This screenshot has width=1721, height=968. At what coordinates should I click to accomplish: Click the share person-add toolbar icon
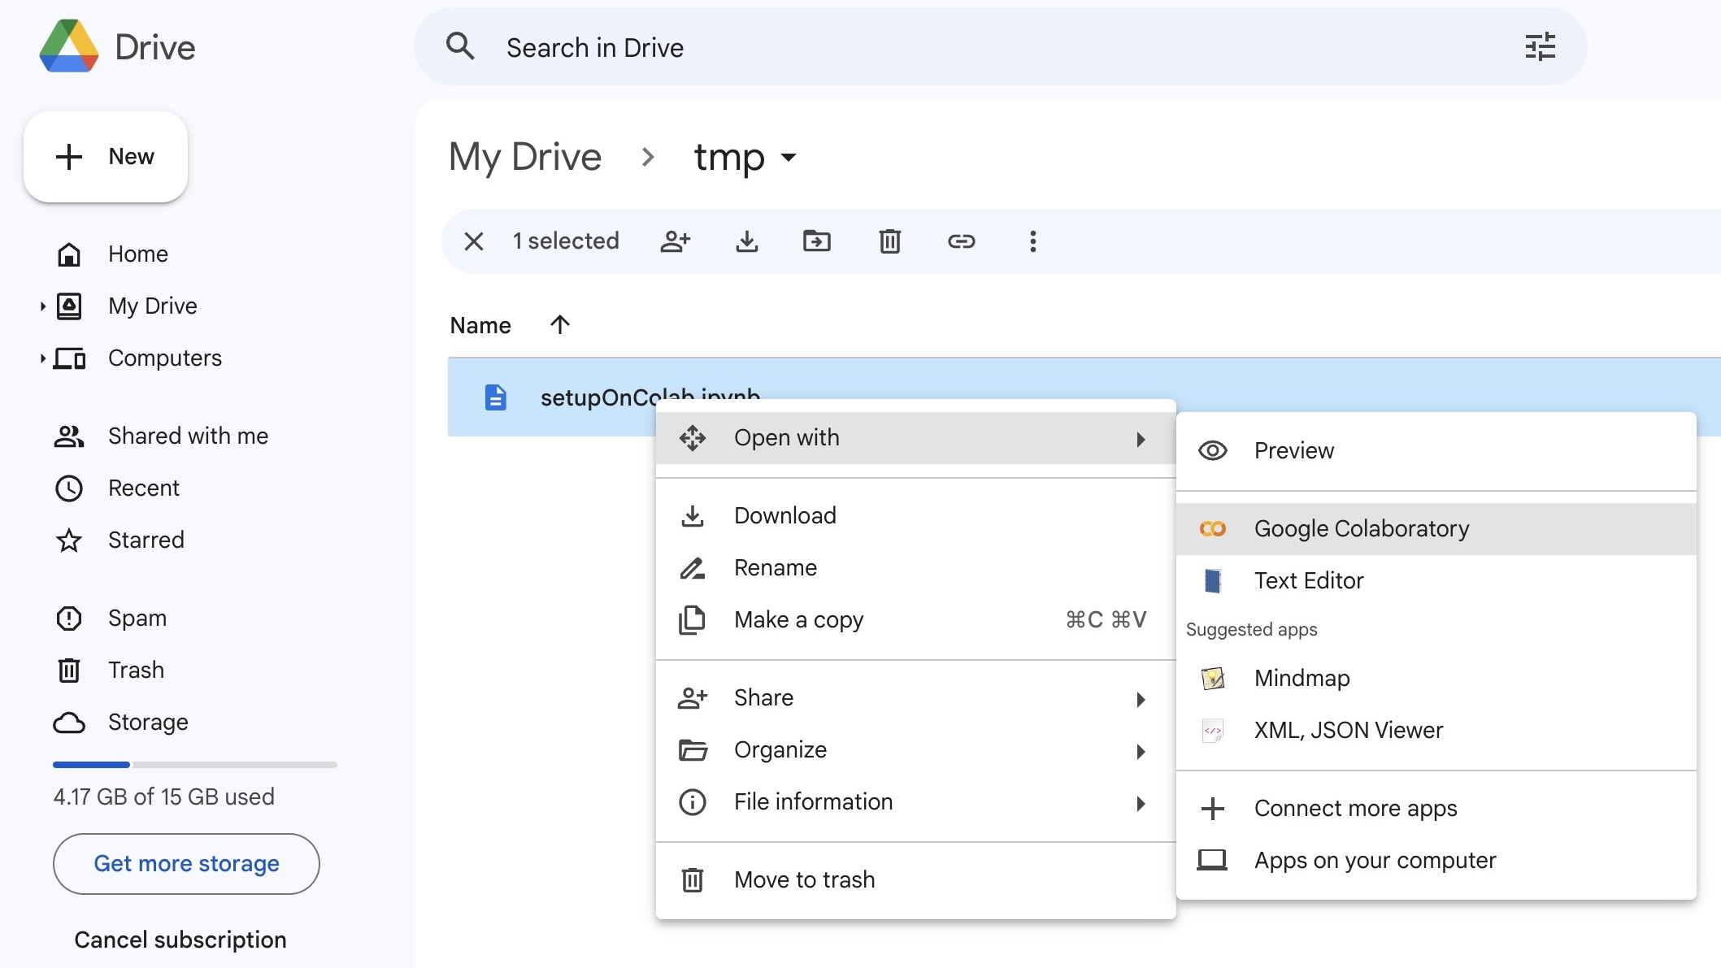pyautogui.click(x=675, y=241)
